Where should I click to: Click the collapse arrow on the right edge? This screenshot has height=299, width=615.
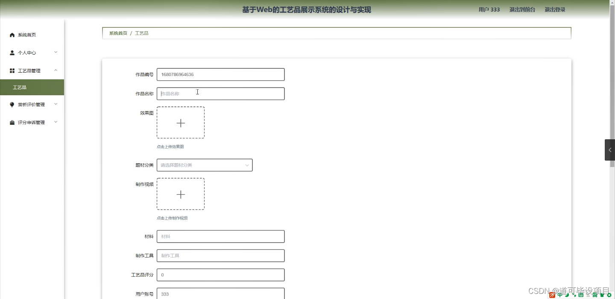click(610, 150)
